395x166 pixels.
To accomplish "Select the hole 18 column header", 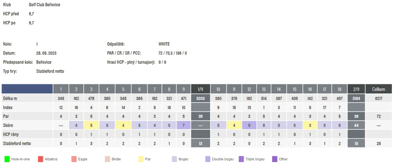I will click(339, 89).
